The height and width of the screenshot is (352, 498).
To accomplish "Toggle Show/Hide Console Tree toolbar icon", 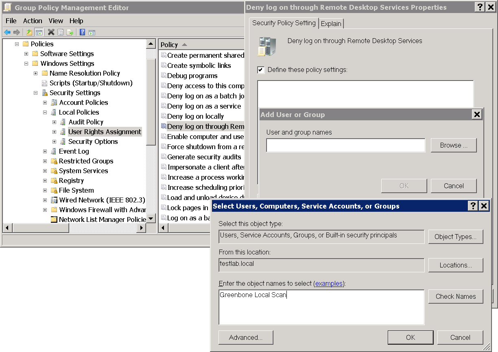I will coord(39,33).
